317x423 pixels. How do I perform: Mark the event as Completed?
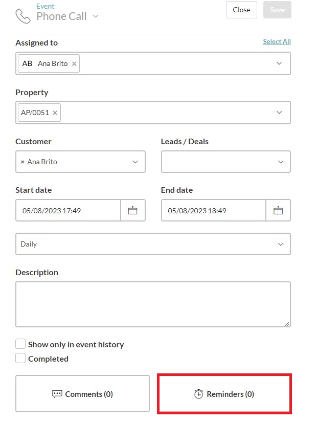(20, 359)
